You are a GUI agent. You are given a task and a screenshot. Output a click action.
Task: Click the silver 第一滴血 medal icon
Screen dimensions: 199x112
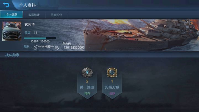[x=87, y=72]
